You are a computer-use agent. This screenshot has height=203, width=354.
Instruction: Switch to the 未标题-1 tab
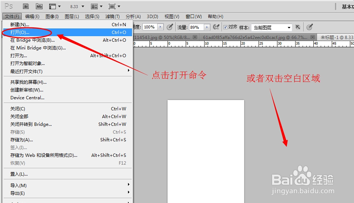pos(336,37)
